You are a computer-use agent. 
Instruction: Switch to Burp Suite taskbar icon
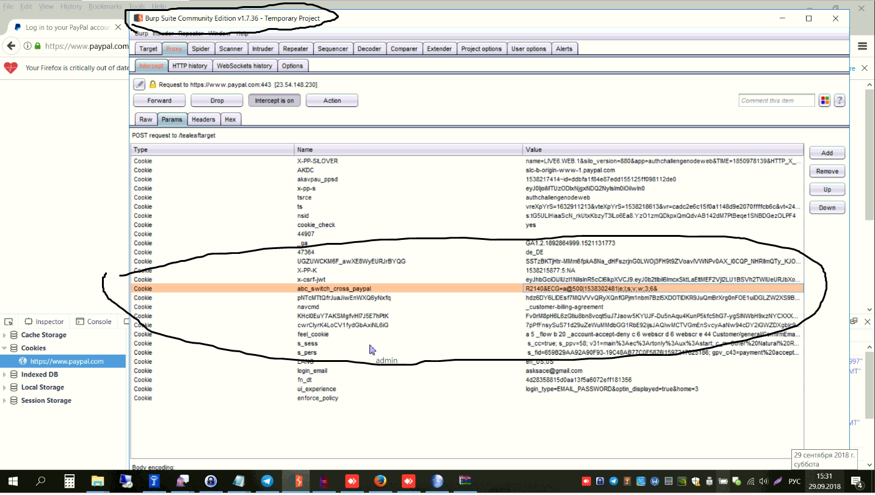click(x=298, y=482)
